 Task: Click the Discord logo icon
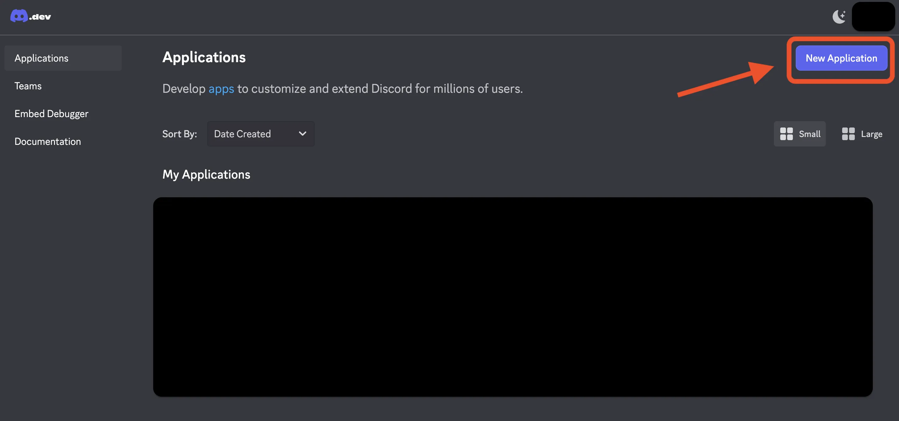click(19, 16)
